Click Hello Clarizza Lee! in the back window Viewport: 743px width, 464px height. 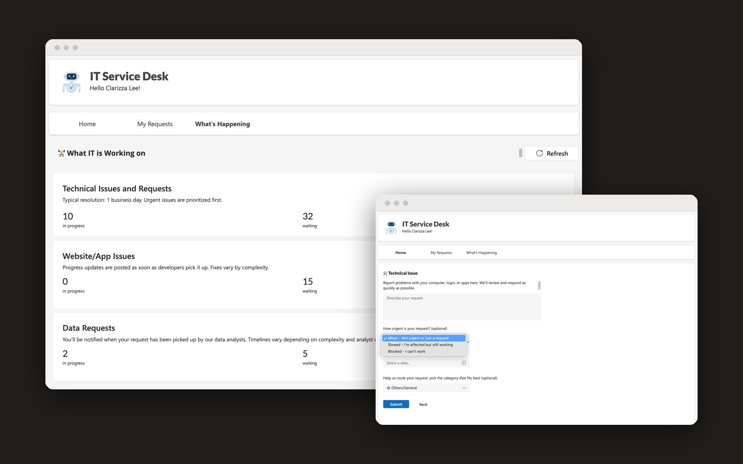click(115, 88)
